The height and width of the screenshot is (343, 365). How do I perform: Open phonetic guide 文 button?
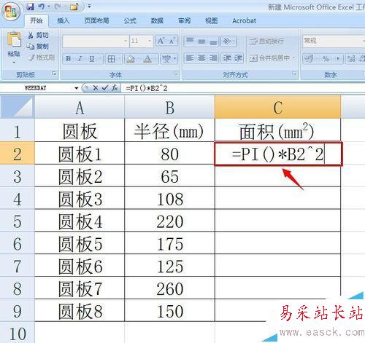(x=167, y=58)
